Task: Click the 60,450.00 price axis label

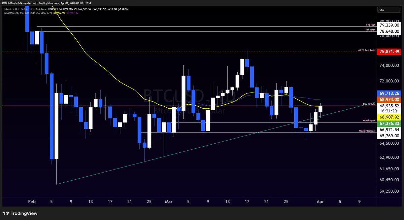Action: point(389,180)
